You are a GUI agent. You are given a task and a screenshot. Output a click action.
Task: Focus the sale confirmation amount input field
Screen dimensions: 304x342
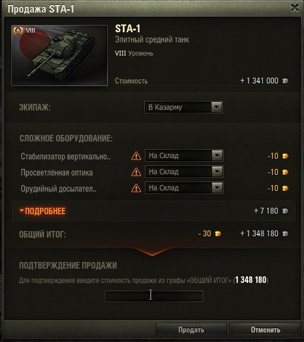[x=154, y=296]
